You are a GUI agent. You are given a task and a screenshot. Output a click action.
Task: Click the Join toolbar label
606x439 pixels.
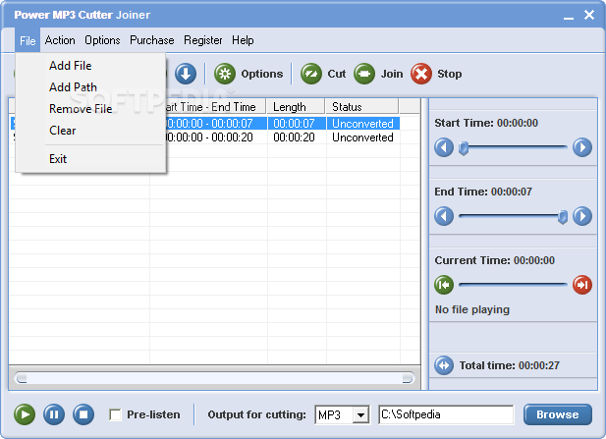(392, 74)
